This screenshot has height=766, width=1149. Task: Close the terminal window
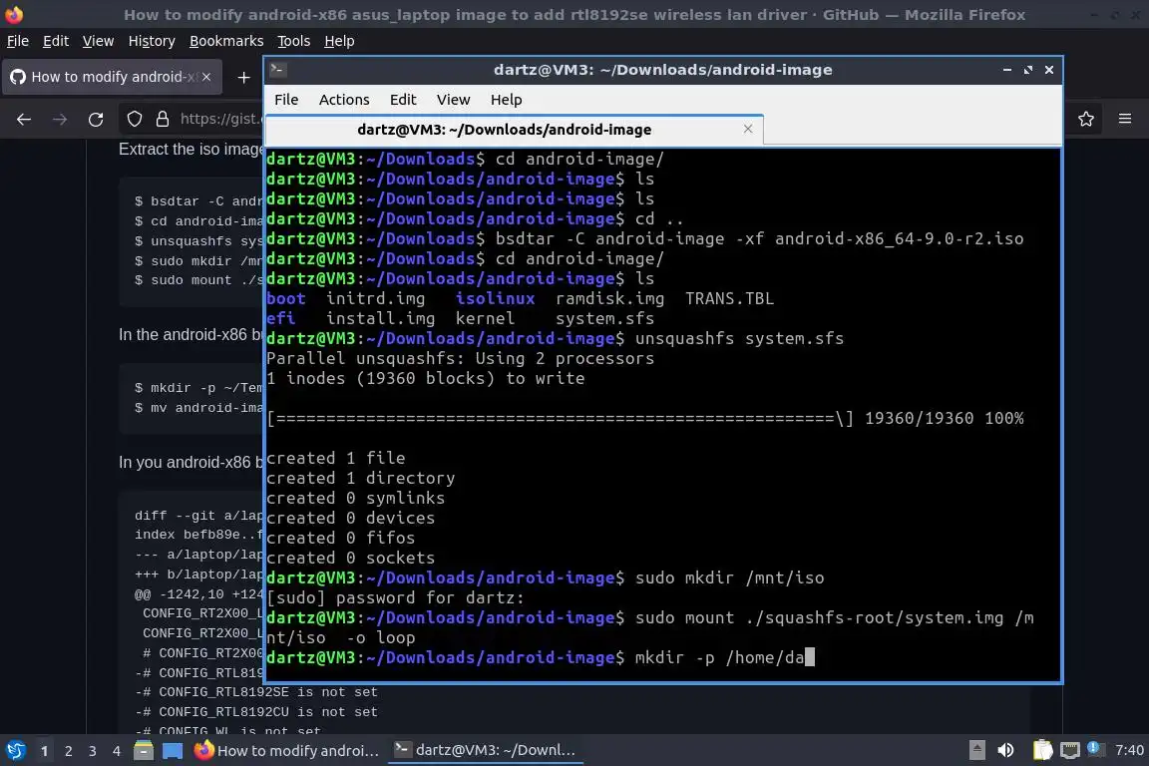point(1049,70)
